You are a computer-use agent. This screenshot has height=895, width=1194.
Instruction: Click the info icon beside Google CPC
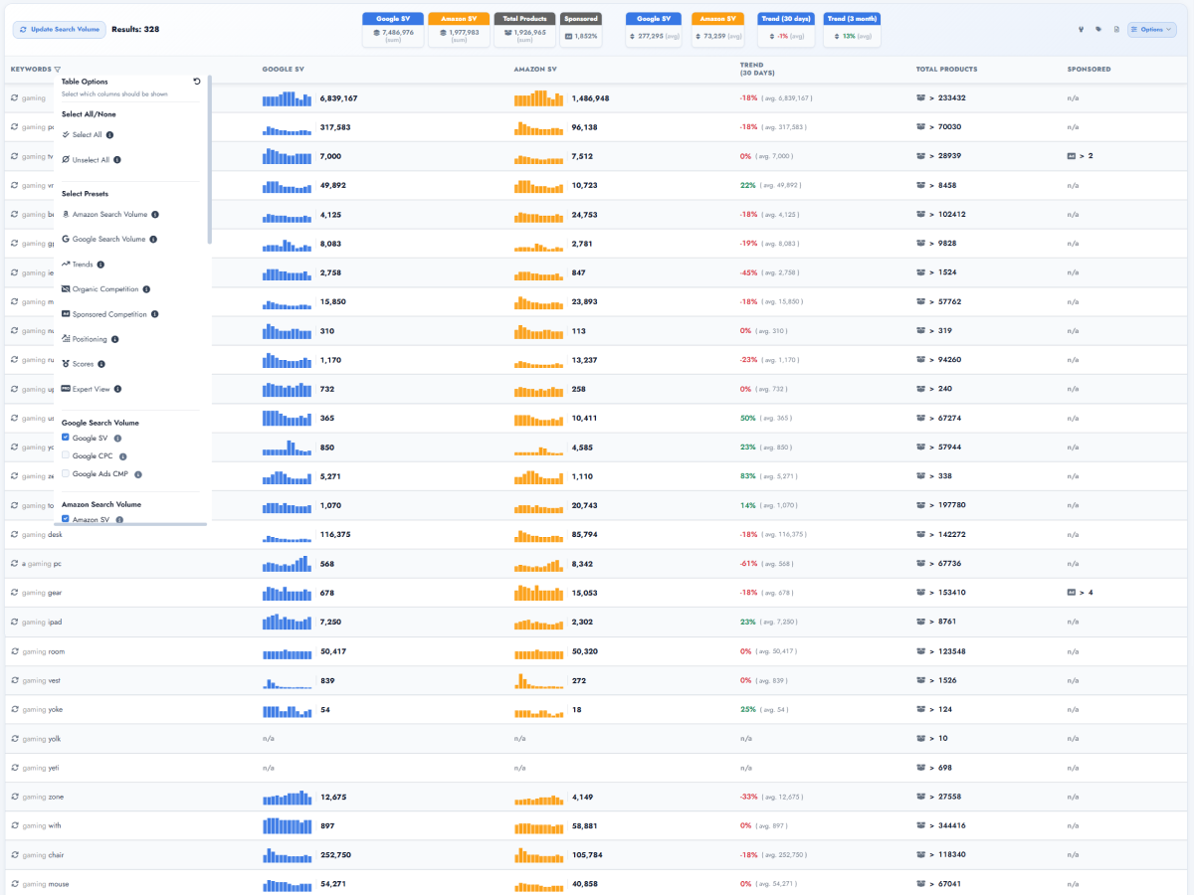123,456
